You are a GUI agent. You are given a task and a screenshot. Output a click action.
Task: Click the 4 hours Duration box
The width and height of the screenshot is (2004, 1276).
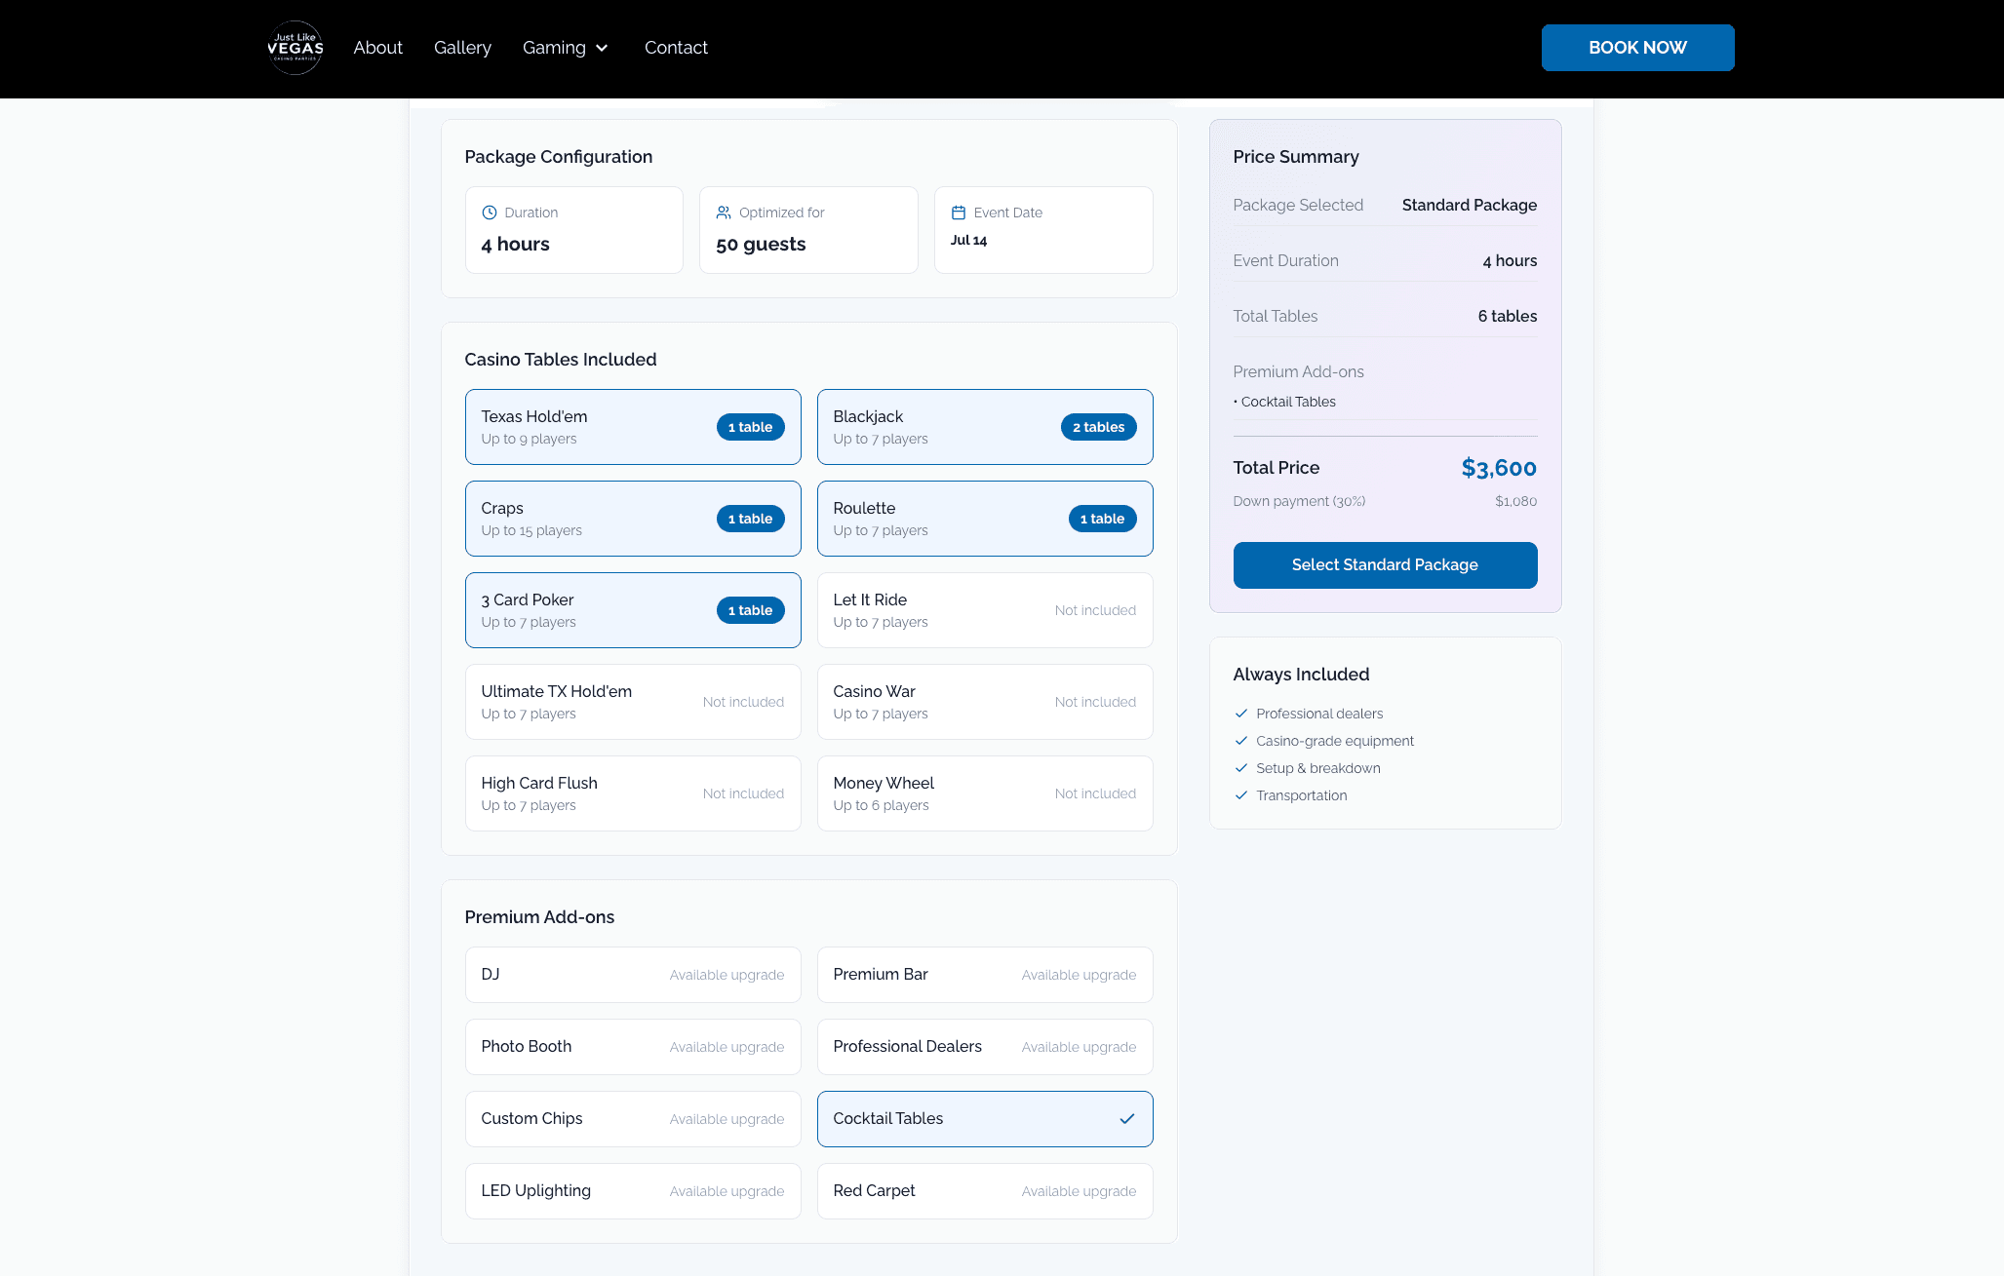coord(574,230)
